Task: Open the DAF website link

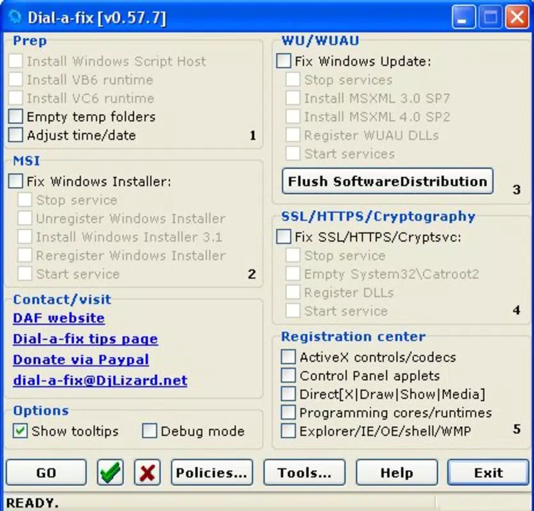Action: point(59,318)
